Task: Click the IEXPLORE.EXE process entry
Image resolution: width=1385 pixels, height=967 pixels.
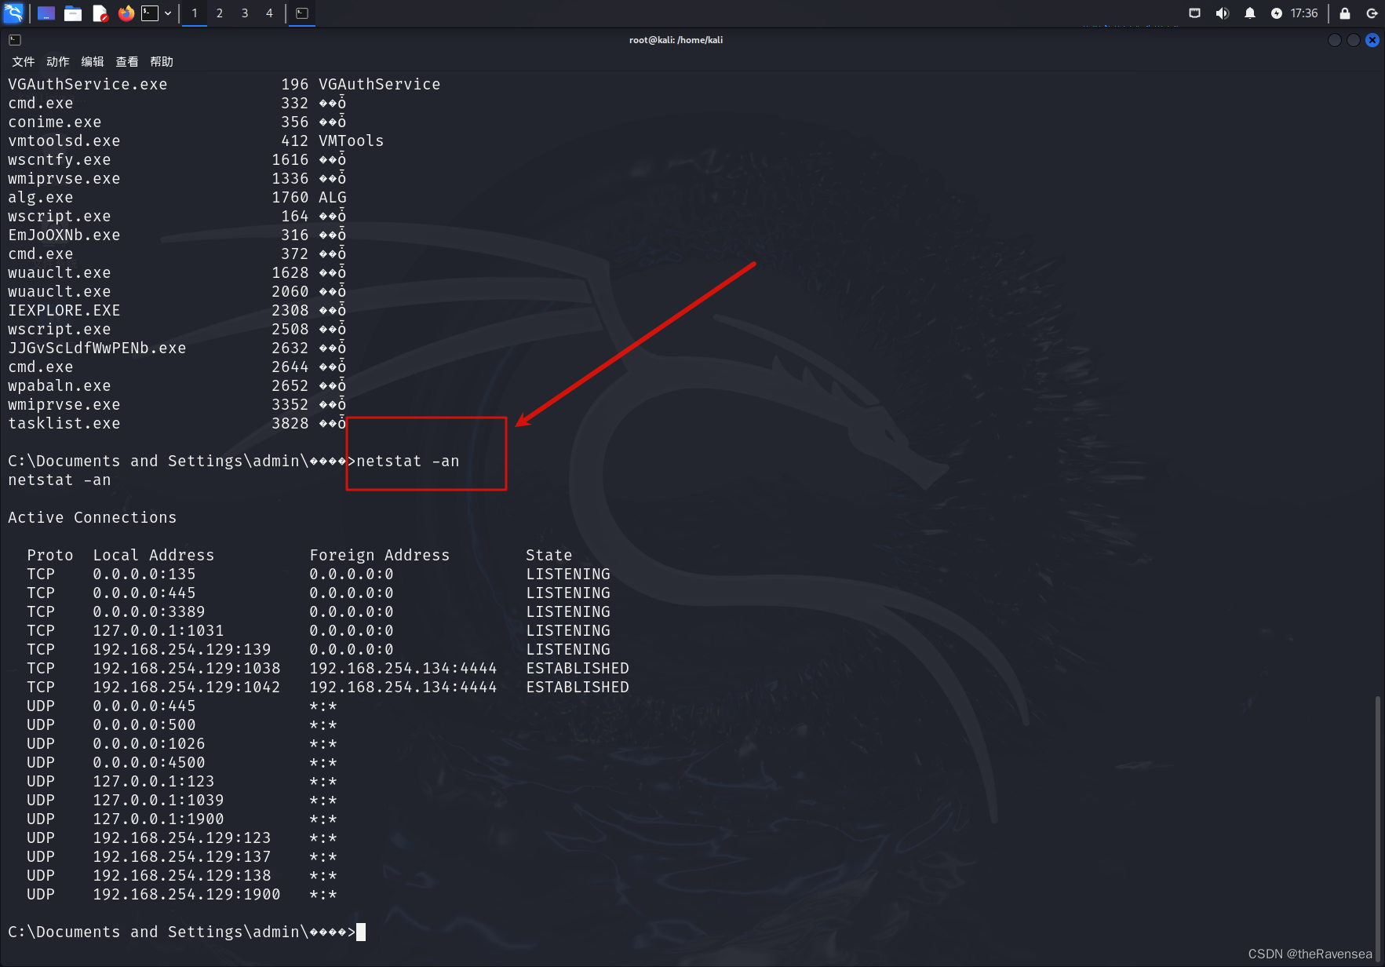Action: [64, 310]
